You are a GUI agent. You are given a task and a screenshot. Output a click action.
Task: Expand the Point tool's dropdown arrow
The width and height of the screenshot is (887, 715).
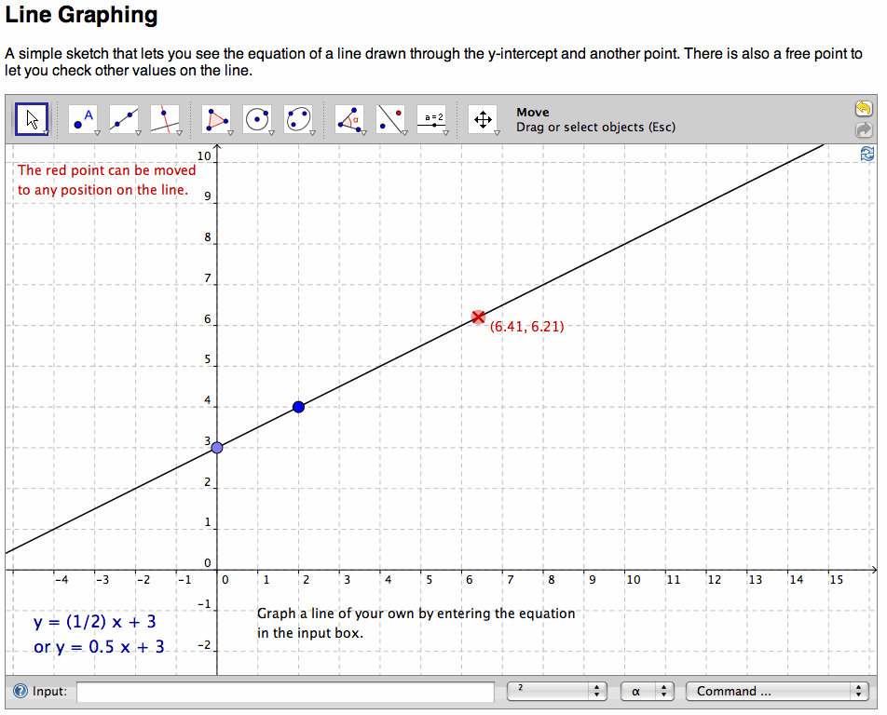96,131
